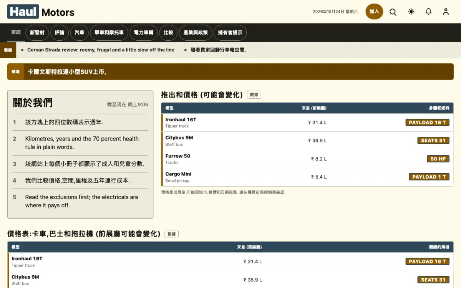This screenshot has width=461, height=288.
Task: Select the 家庭 home tab
Action: click(16, 32)
